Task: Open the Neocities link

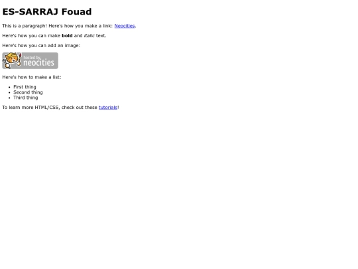Action: coord(125,26)
